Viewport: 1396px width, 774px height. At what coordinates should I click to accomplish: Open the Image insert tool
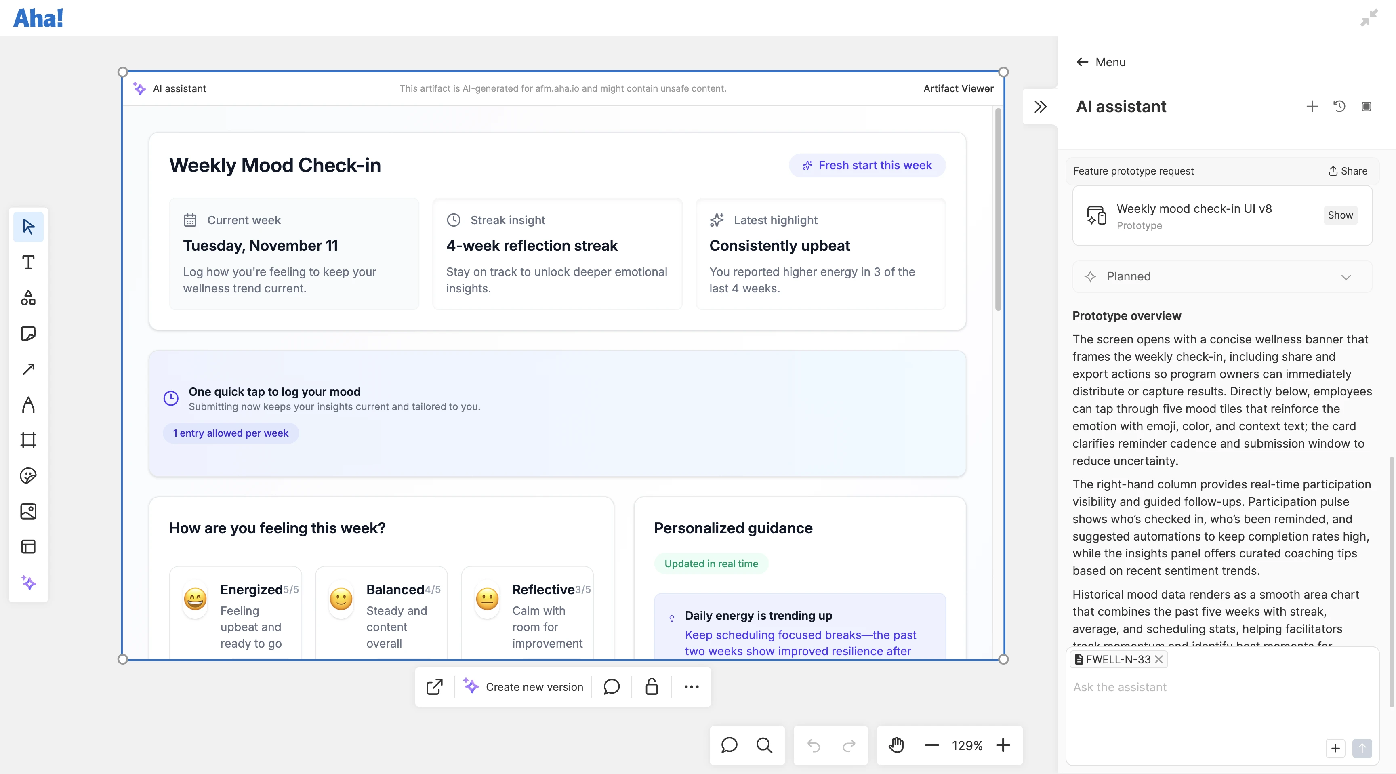28,511
